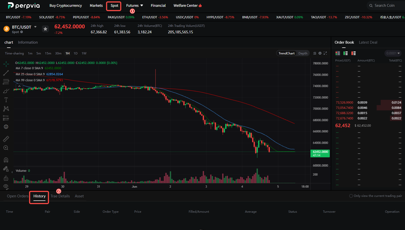Select the text annotation tool
This screenshot has width=405, height=230.
6,100
